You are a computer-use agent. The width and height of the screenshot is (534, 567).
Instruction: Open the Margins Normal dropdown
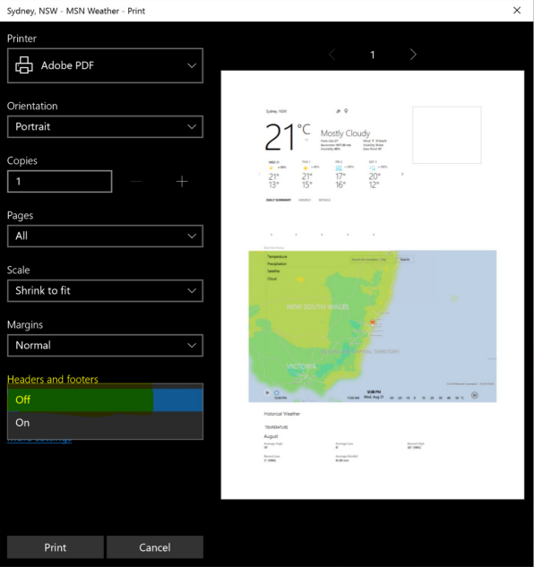pyautogui.click(x=105, y=346)
